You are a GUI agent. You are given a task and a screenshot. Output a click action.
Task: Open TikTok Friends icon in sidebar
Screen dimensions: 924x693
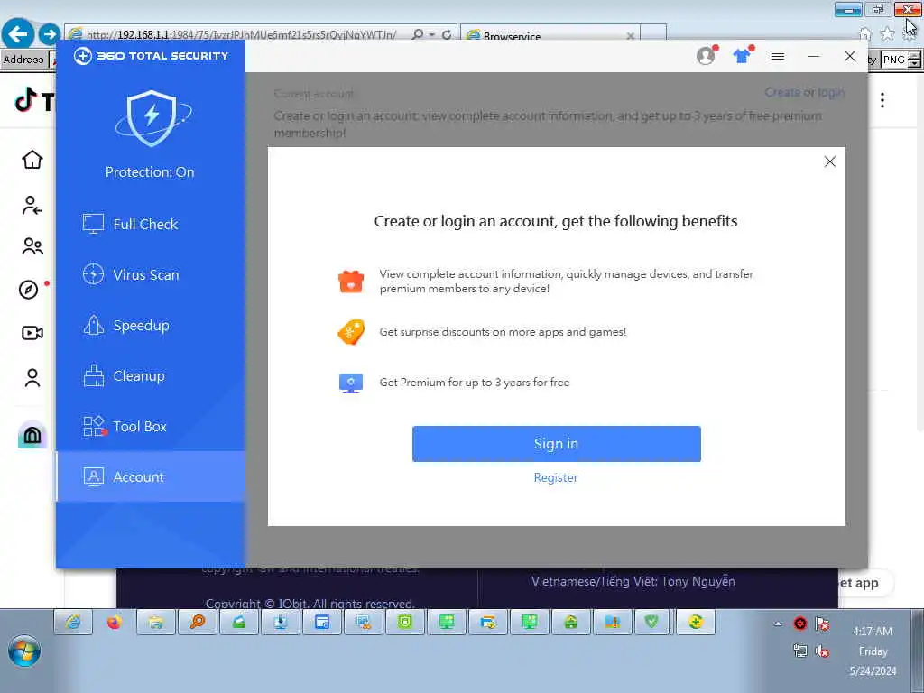[32, 245]
